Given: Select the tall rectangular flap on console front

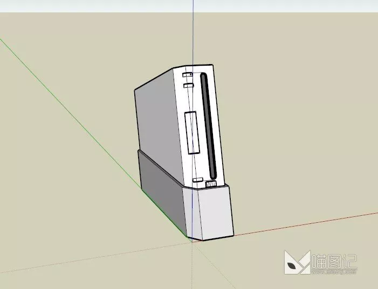Looking at the screenshot, I should [192, 132].
